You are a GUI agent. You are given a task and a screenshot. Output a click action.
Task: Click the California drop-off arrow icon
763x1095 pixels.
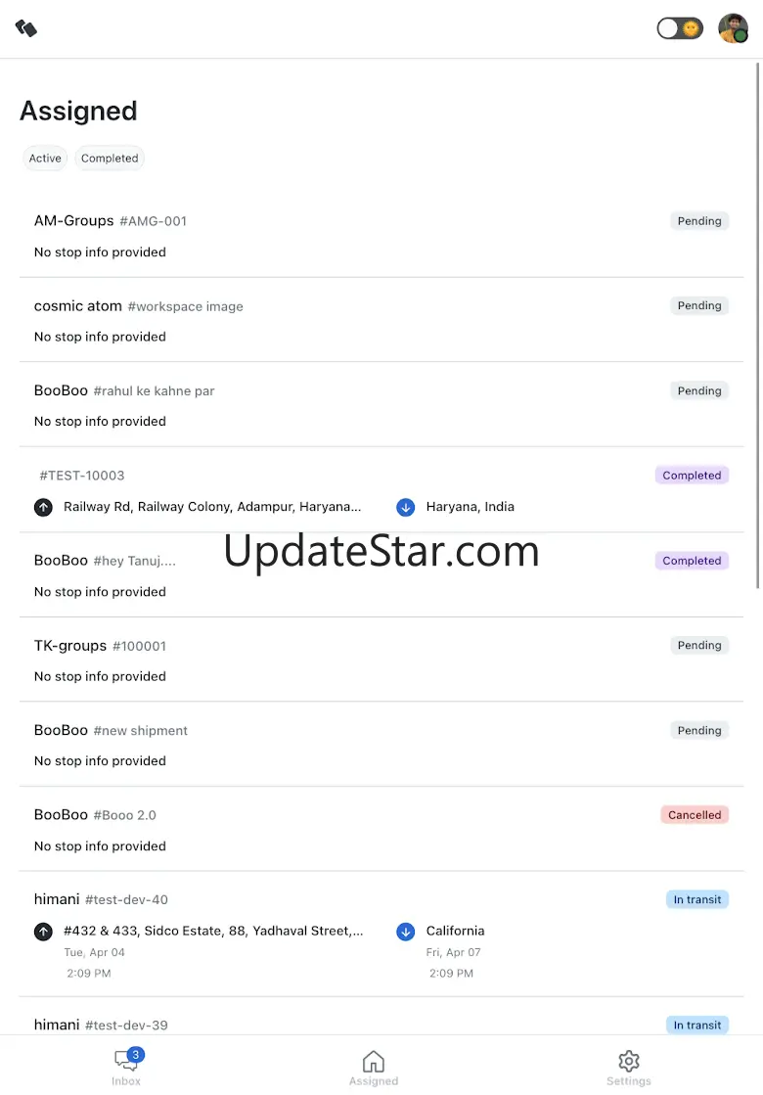(406, 932)
